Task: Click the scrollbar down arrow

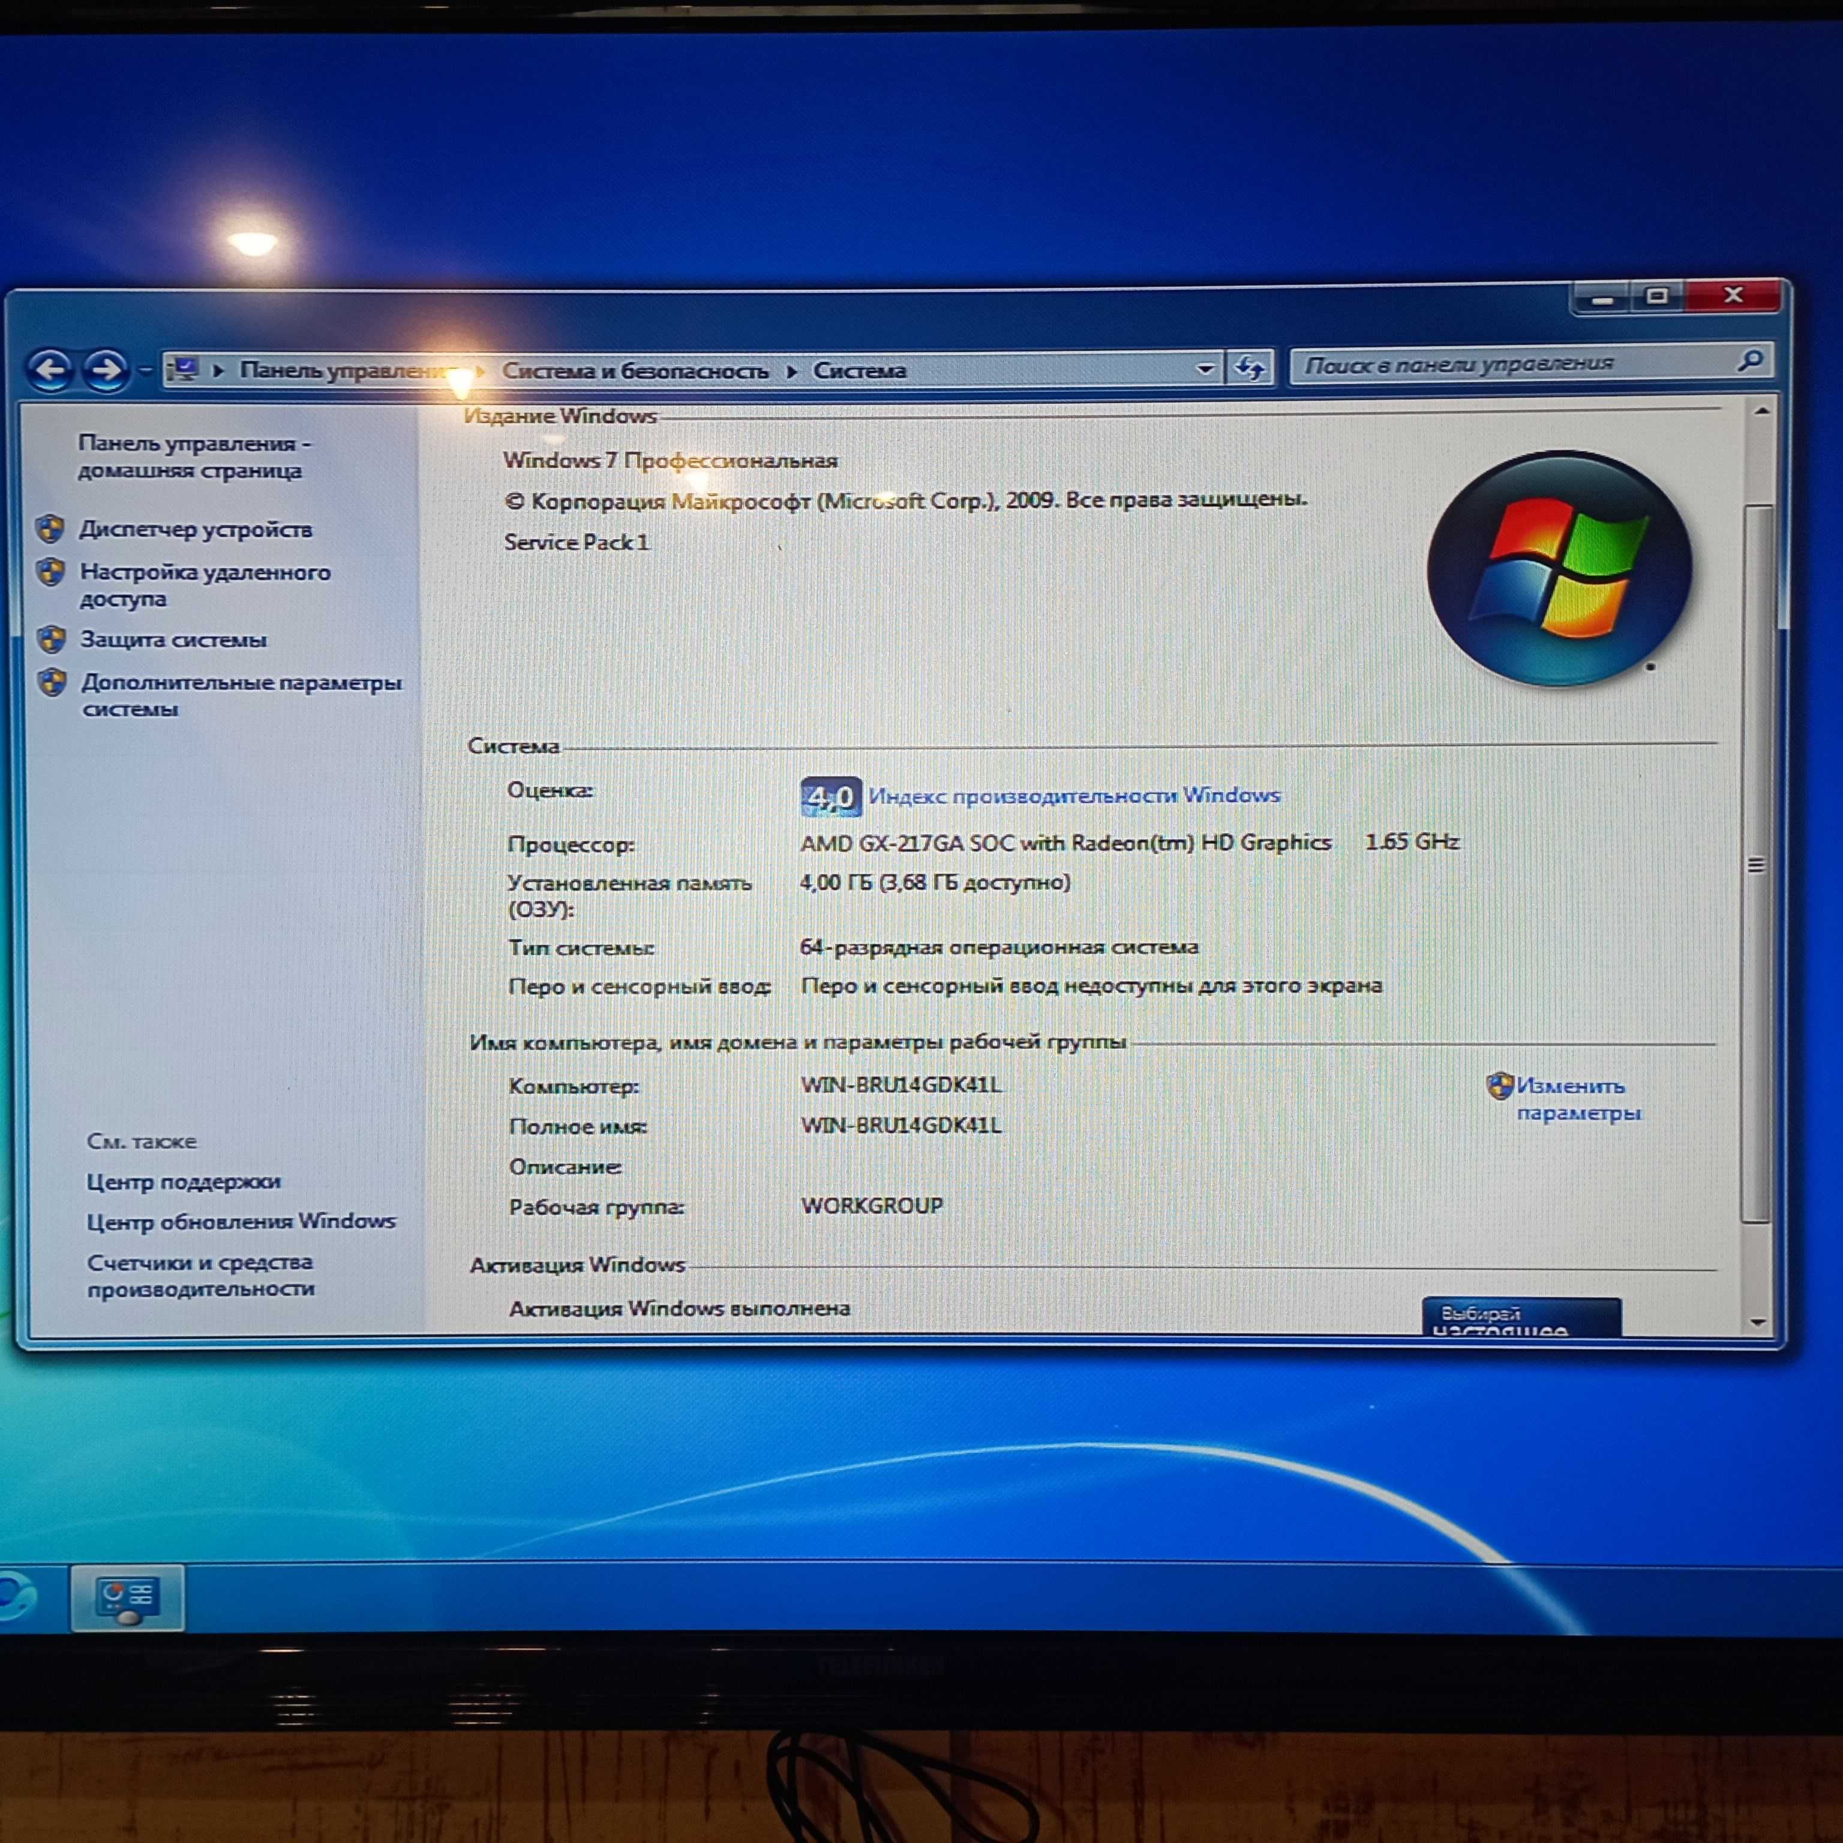Action: [1759, 1323]
